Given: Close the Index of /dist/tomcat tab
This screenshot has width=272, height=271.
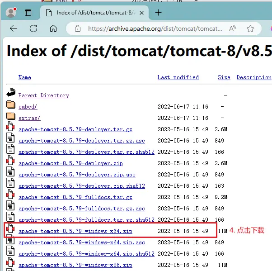Looking at the screenshot, I should pyautogui.click(x=141, y=13).
